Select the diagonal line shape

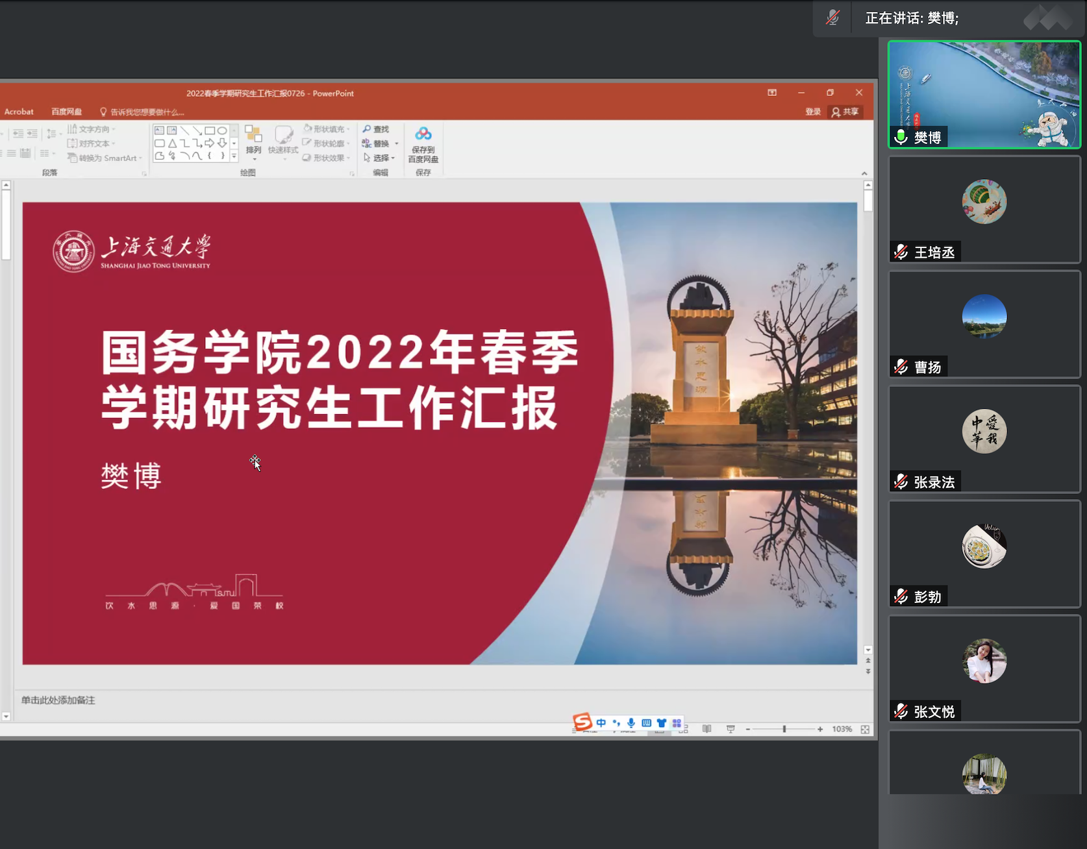(184, 130)
